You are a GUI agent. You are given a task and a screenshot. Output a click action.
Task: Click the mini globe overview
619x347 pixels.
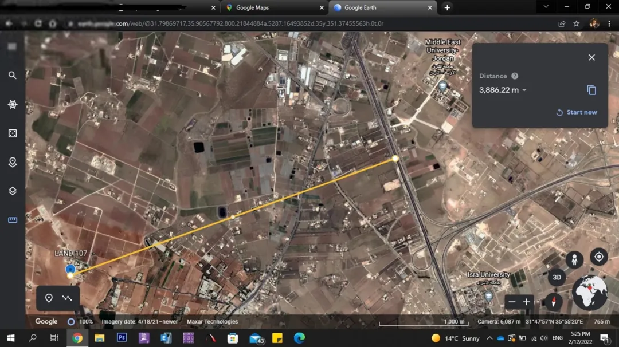590,293
